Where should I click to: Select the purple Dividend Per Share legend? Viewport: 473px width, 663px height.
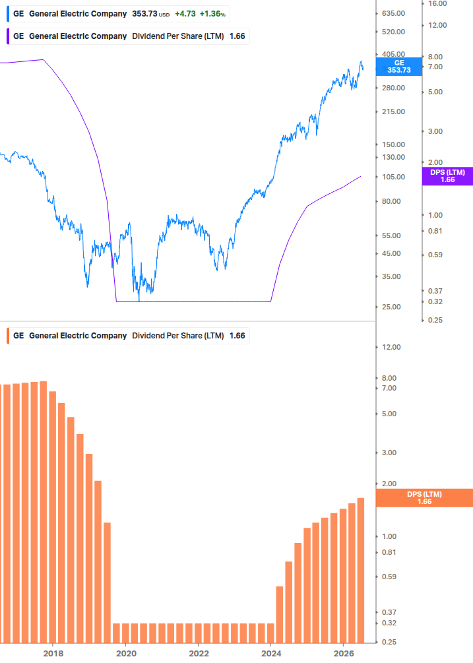[128, 36]
